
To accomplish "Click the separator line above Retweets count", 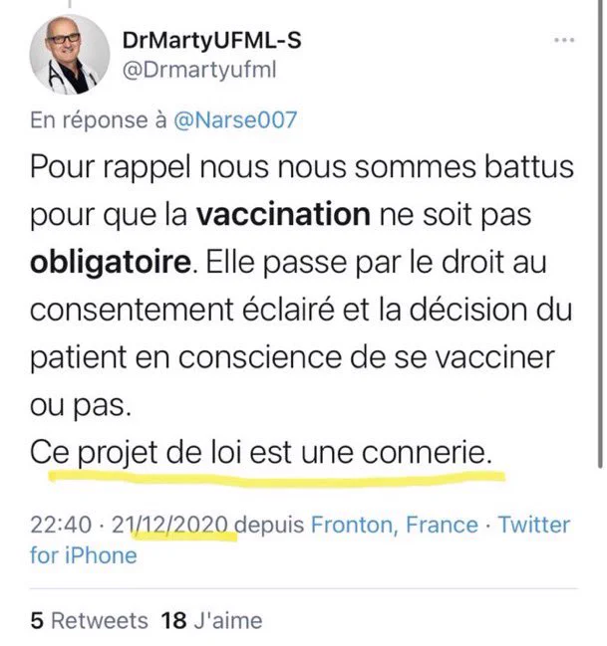I will [x=304, y=588].
